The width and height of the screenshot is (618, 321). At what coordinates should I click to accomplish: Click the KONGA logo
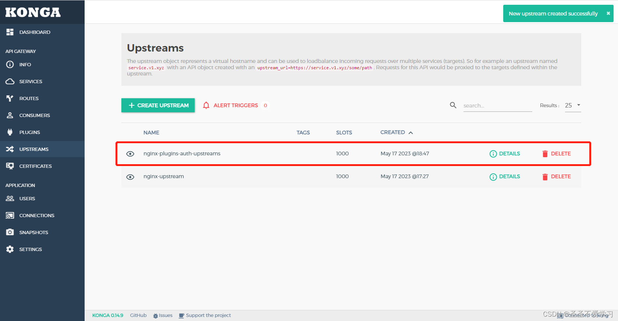(33, 12)
